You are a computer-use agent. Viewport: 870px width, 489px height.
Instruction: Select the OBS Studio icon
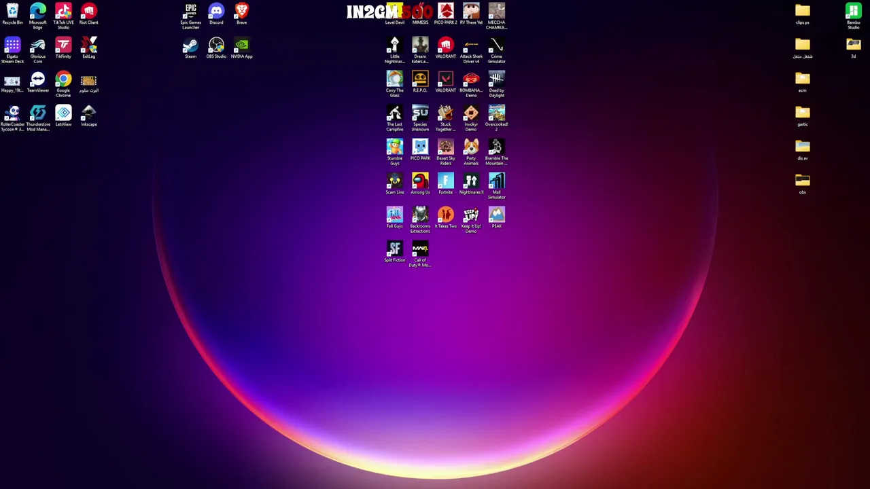[216, 45]
